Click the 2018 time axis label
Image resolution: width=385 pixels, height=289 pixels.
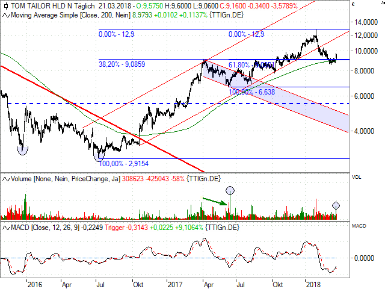coord(313,285)
